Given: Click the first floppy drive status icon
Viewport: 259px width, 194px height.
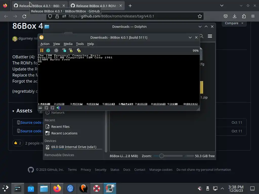Looking at the screenshot, I should click(x=47, y=108).
